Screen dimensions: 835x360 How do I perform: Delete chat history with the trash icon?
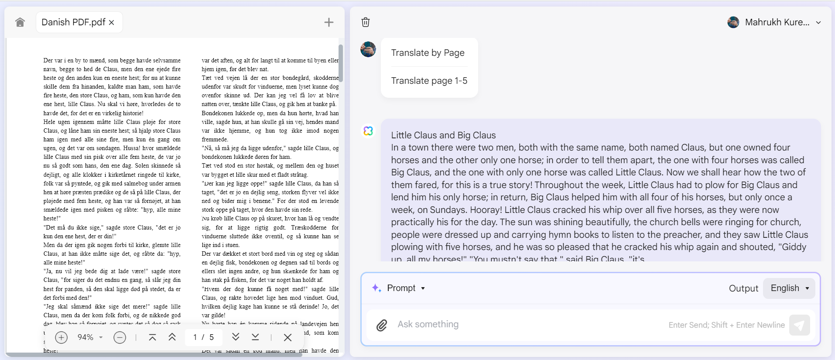pos(366,22)
